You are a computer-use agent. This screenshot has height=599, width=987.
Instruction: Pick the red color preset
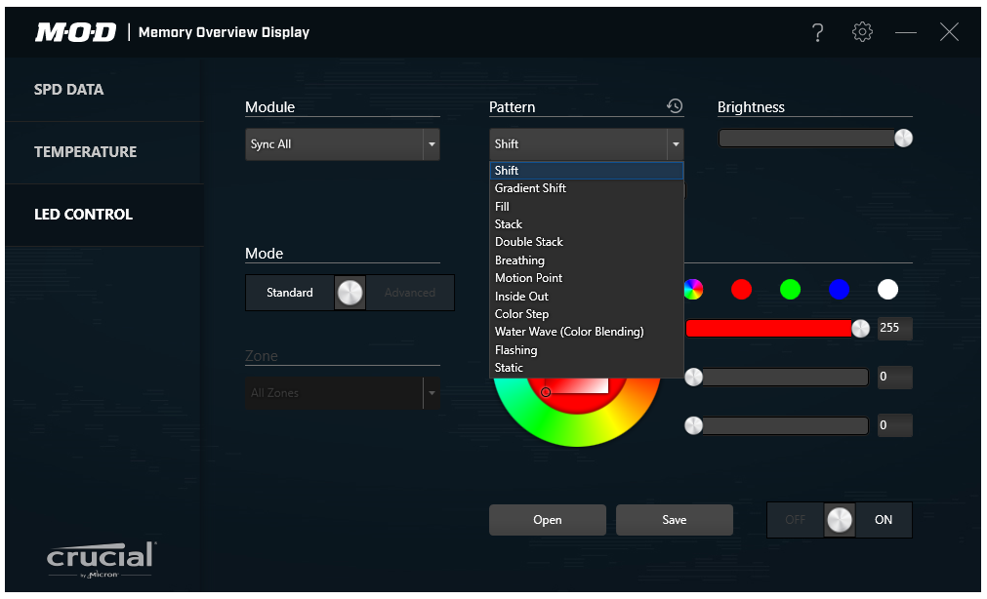[742, 290]
